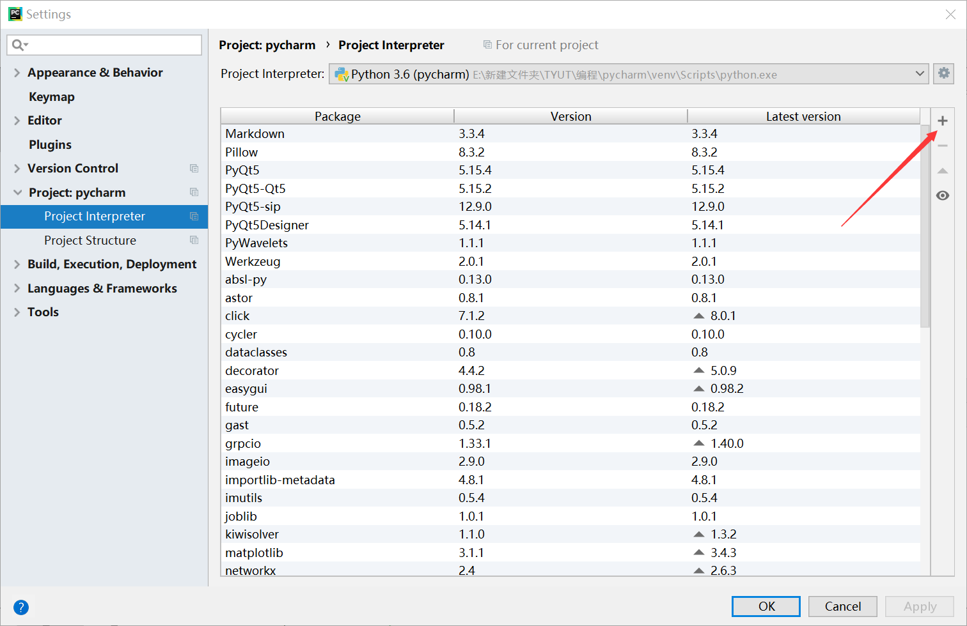This screenshot has height=626, width=967.
Task: Click the help question mark icon
Action: (x=21, y=607)
